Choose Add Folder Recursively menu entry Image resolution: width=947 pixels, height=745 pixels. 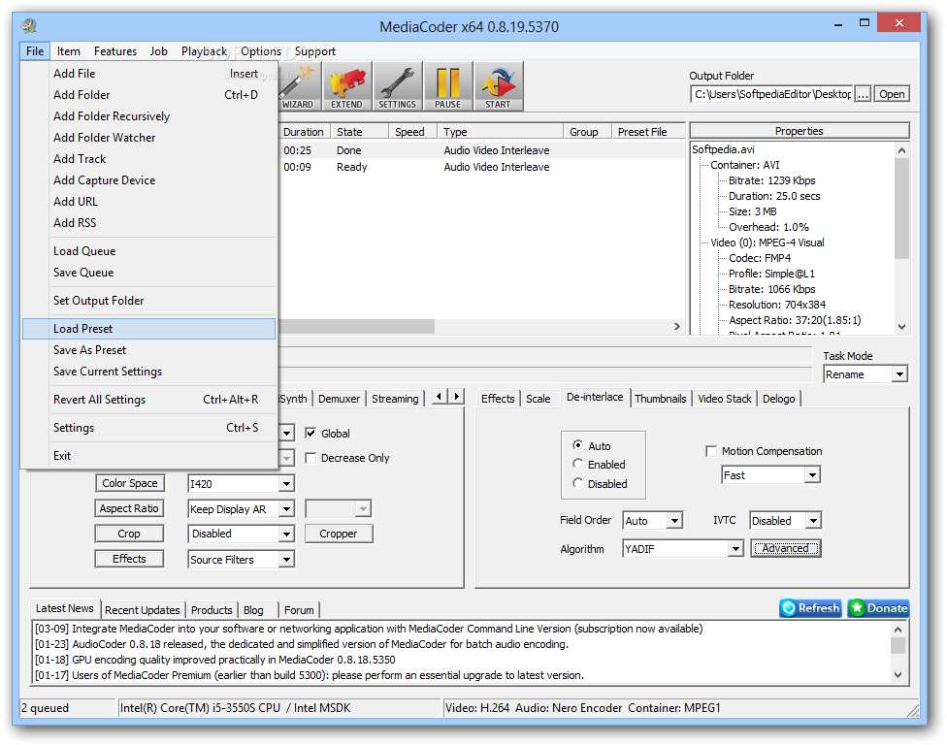point(148,115)
